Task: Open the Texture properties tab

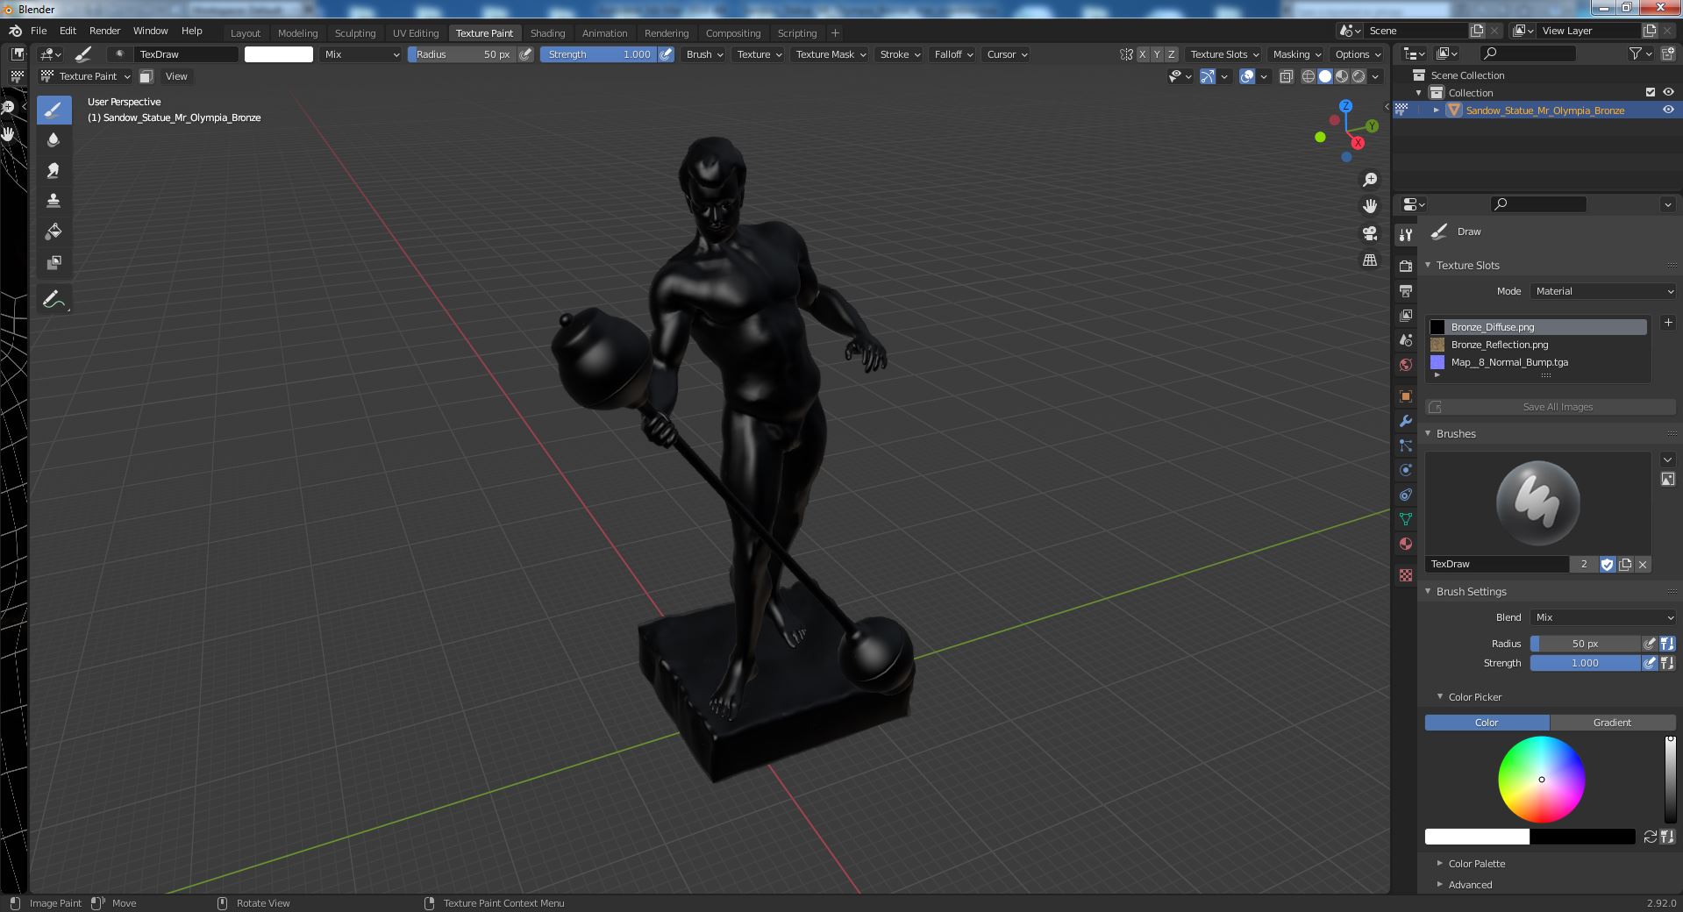Action: click(1406, 575)
